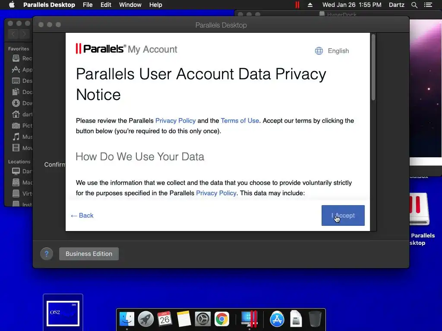Open the Apple menu
This screenshot has height=331, width=442.
point(12,5)
